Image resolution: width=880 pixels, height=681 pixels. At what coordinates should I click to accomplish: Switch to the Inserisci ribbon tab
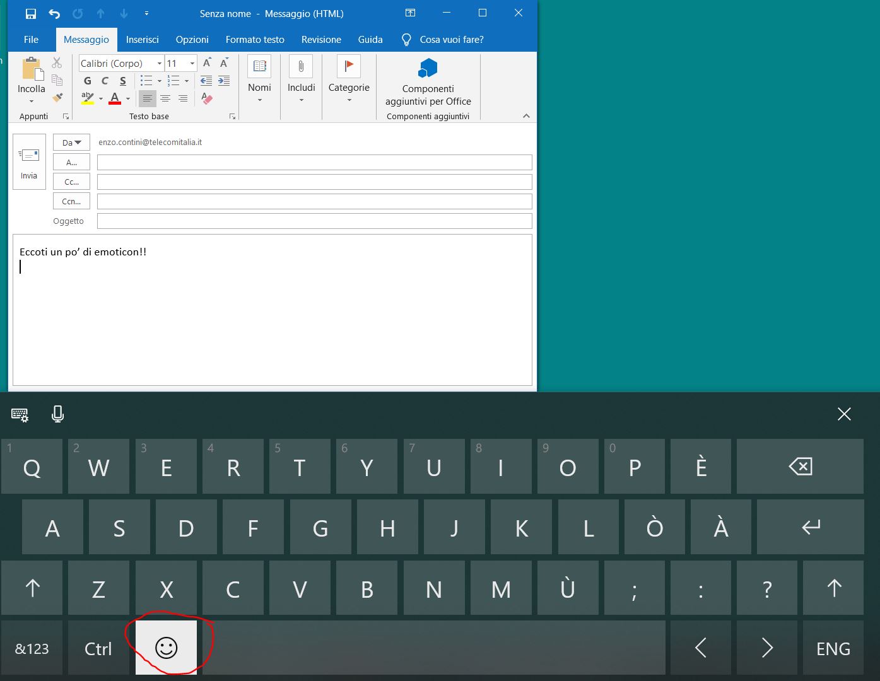[x=142, y=40]
